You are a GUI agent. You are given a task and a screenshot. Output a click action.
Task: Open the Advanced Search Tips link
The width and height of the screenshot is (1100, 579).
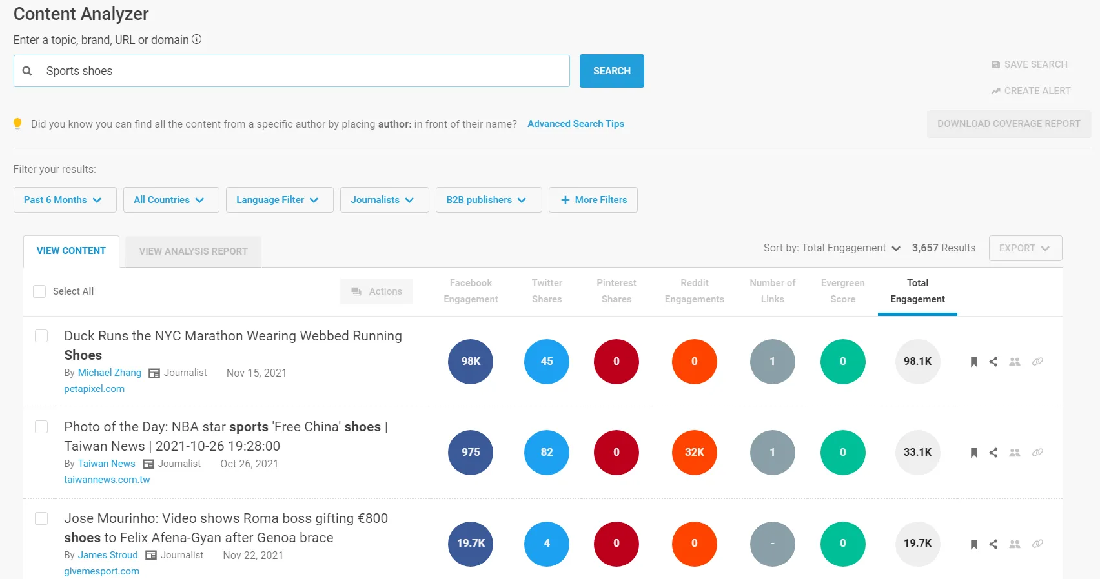click(x=575, y=124)
